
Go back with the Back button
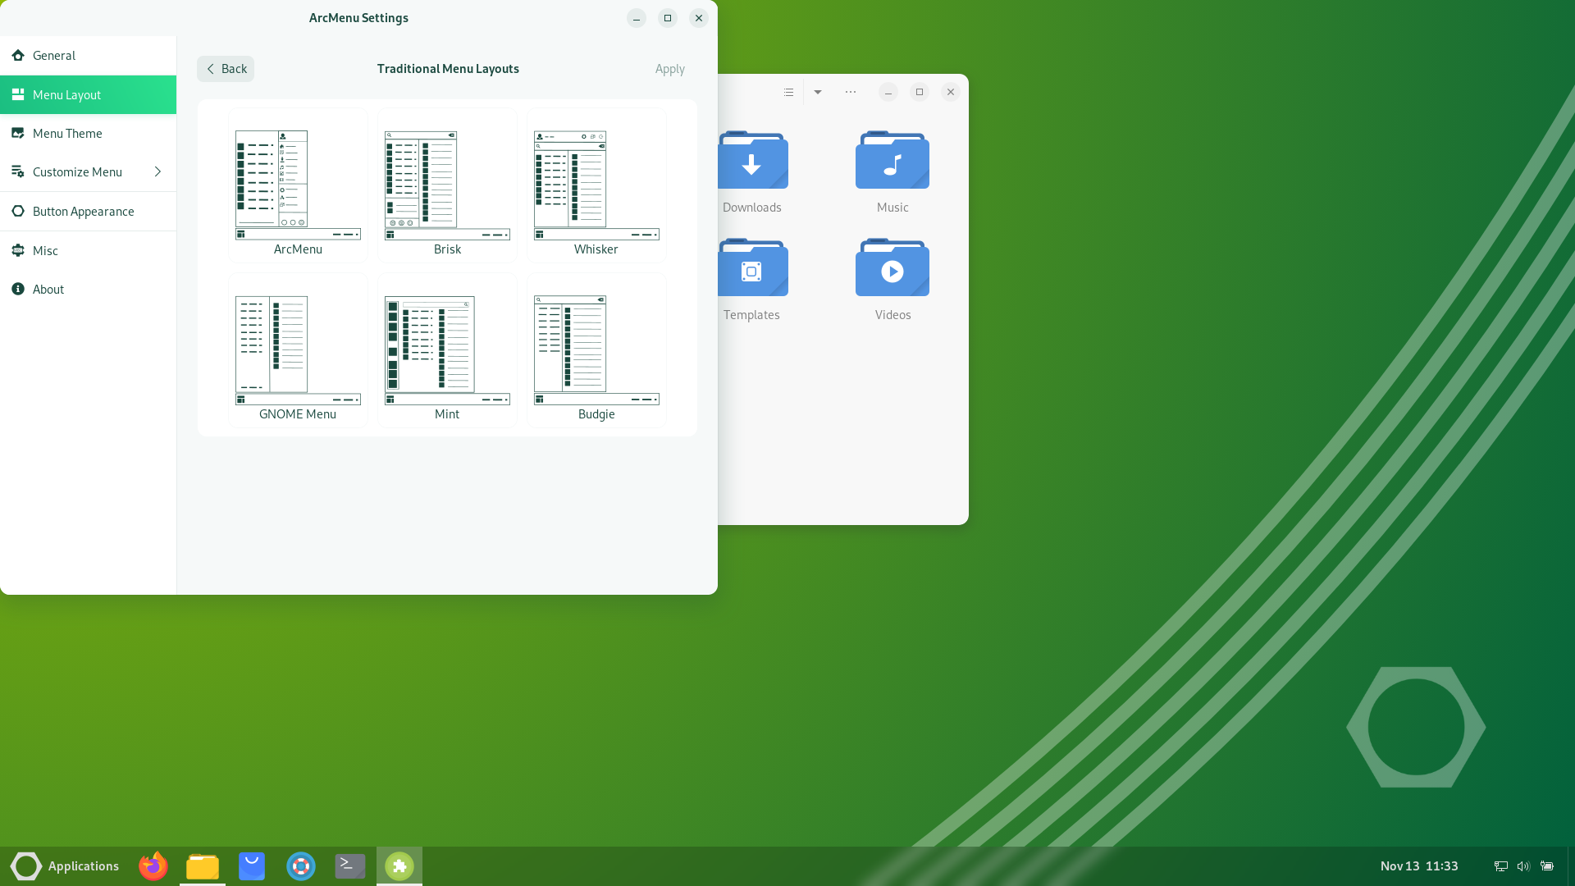click(x=226, y=69)
